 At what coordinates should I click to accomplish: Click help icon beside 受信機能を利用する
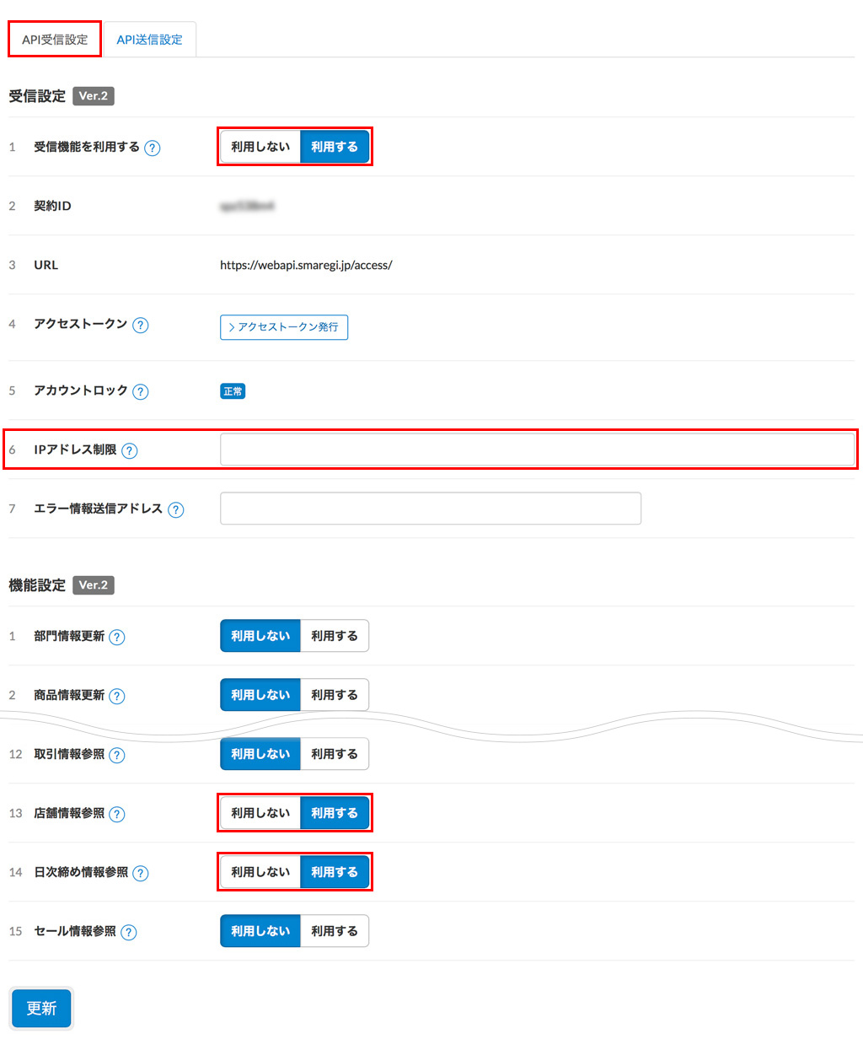[152, 148]
